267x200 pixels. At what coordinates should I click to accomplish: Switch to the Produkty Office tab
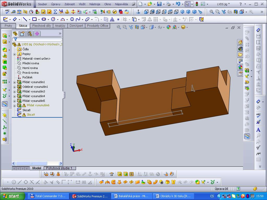98,26
